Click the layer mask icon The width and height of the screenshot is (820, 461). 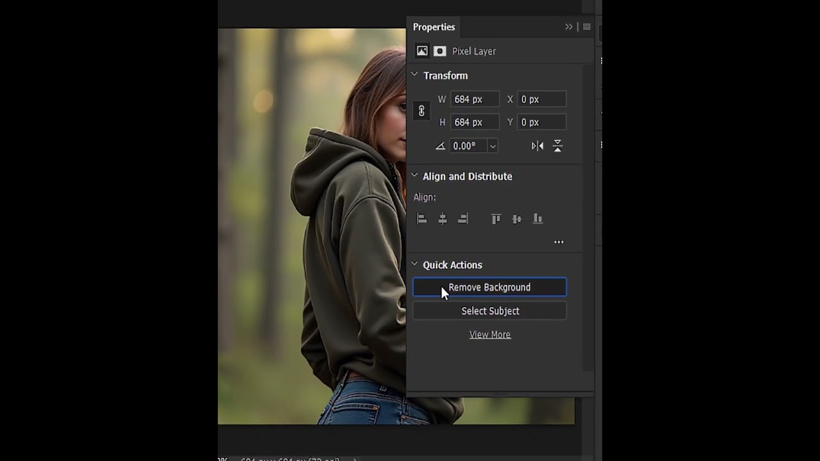pyautogui.click(x=440, y=51)
